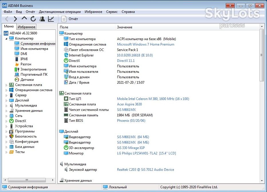Open the Справка menu
The width and height of the screenshot is (267, 192).
pyautogui.click(x=128, y=12)
